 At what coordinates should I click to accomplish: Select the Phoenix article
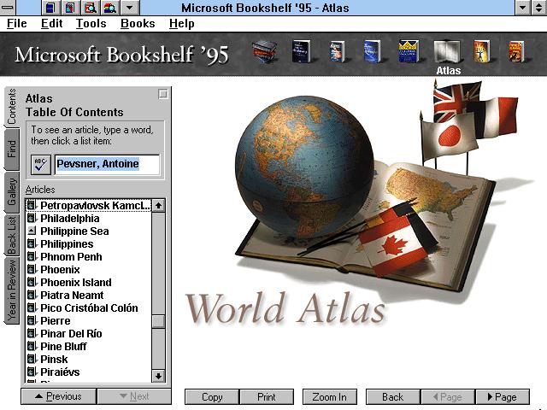point(89,270)
